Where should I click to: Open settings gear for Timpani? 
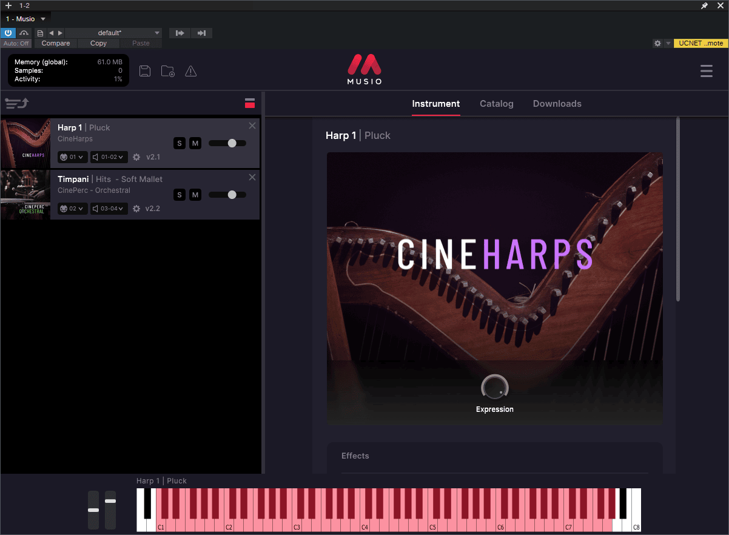point(136,209)
